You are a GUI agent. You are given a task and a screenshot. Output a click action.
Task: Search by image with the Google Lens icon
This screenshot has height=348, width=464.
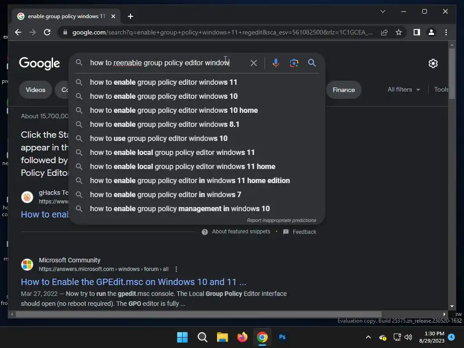(x=294, y=63)
